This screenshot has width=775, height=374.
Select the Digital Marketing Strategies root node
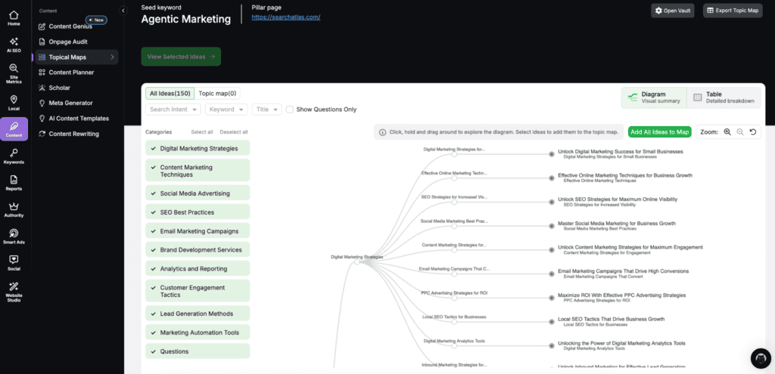[x=357, y=262]
